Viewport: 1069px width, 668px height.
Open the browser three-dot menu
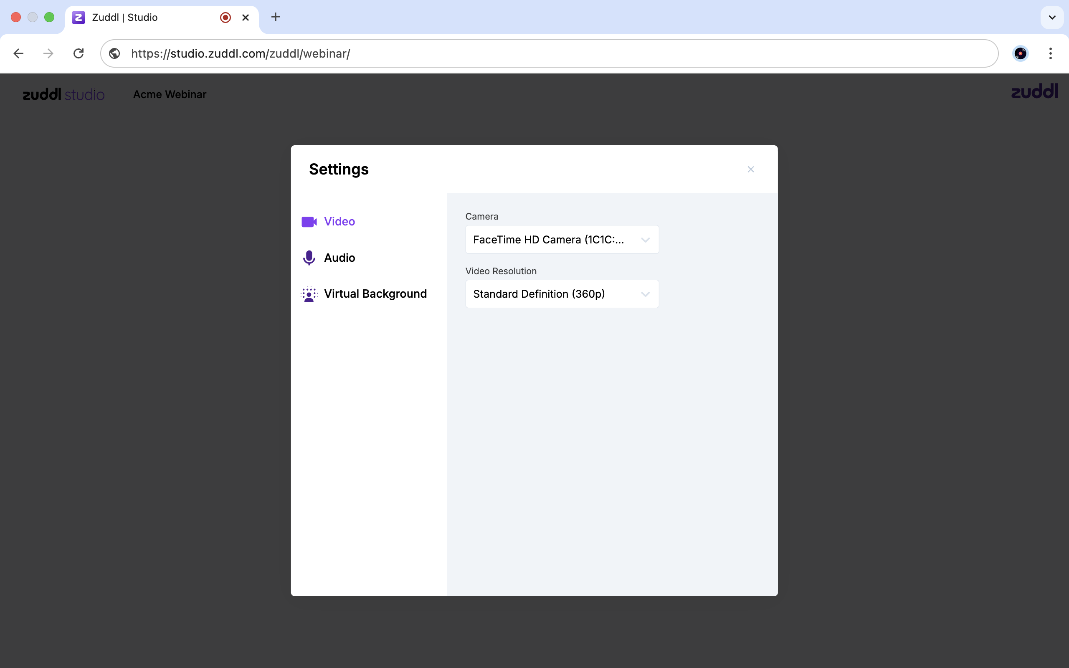point(1051,53)
